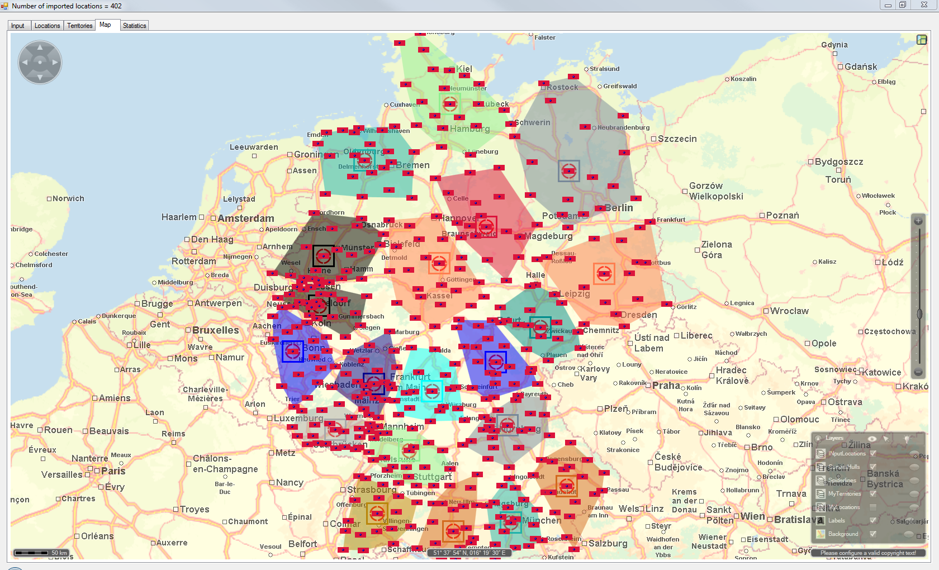Switch to the Statistics tab
Viewport: 939px width, 570px height.
[134, 26]
